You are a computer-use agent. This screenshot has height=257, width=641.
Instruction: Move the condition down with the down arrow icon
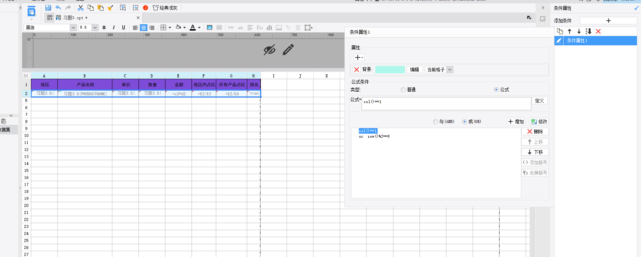point(579,31)
